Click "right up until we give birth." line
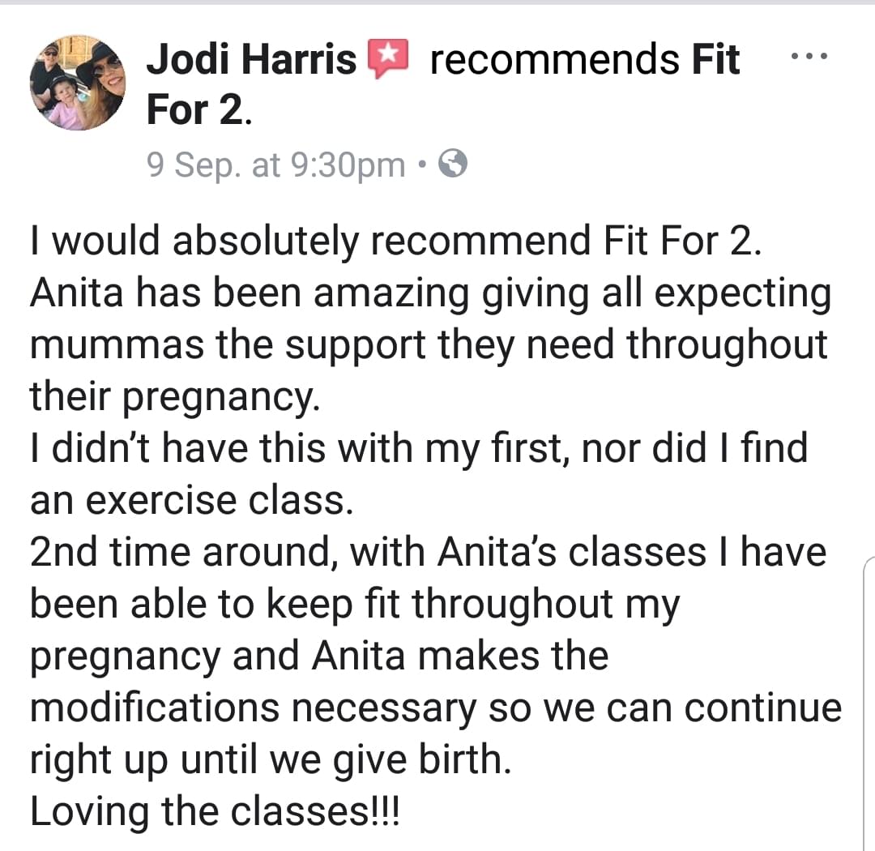 point(271,759)
